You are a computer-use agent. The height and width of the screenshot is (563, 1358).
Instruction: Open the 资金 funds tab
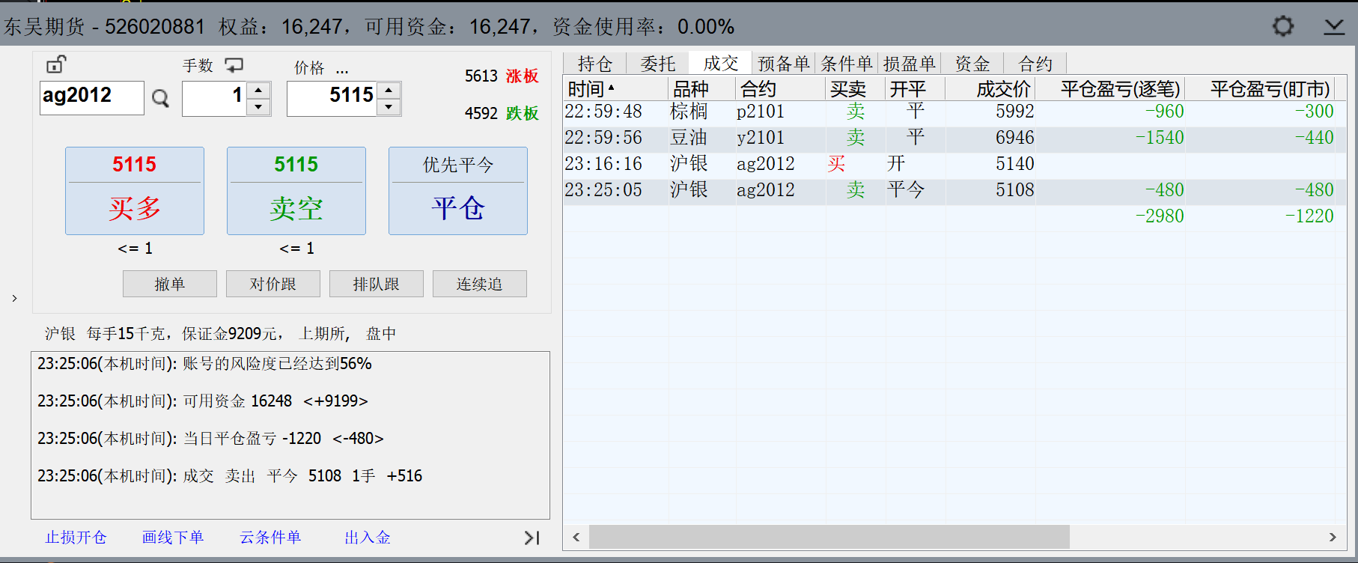[x=972, y=64]
